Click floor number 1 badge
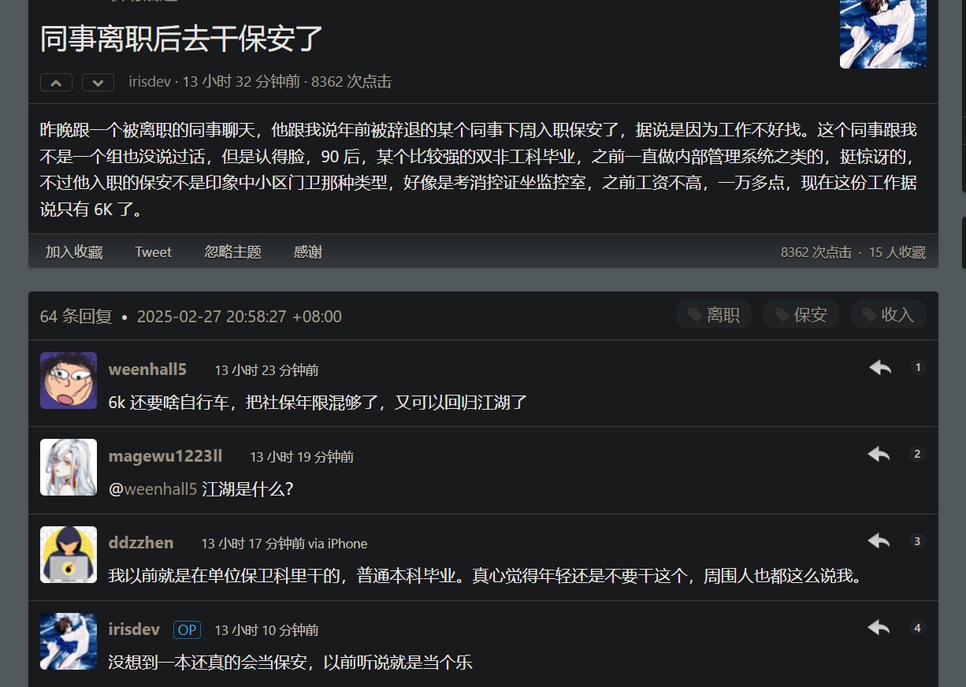The height and width of the screenshot is (687, 966). pyautogui.click(x=917, y=367)
